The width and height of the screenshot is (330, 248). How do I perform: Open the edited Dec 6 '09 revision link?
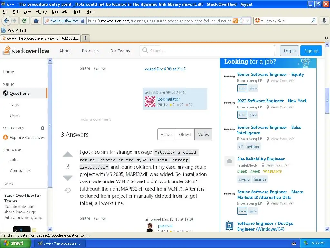tap(165, 69)
